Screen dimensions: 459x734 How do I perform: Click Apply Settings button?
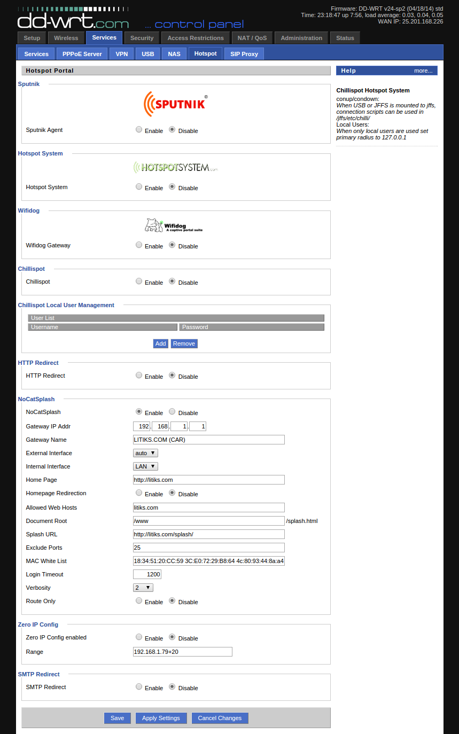coord(161,718)
